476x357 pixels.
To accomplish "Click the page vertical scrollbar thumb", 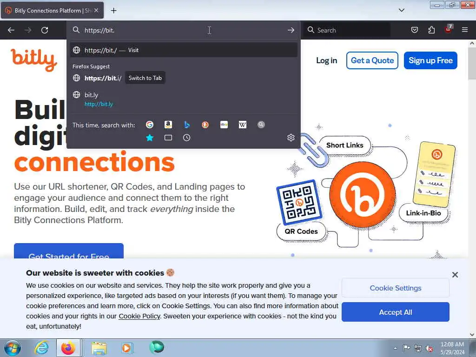I will point(472,63).
